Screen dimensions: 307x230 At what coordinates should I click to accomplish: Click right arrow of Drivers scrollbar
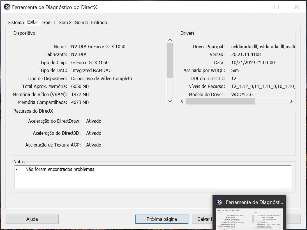tap(291, 101)
